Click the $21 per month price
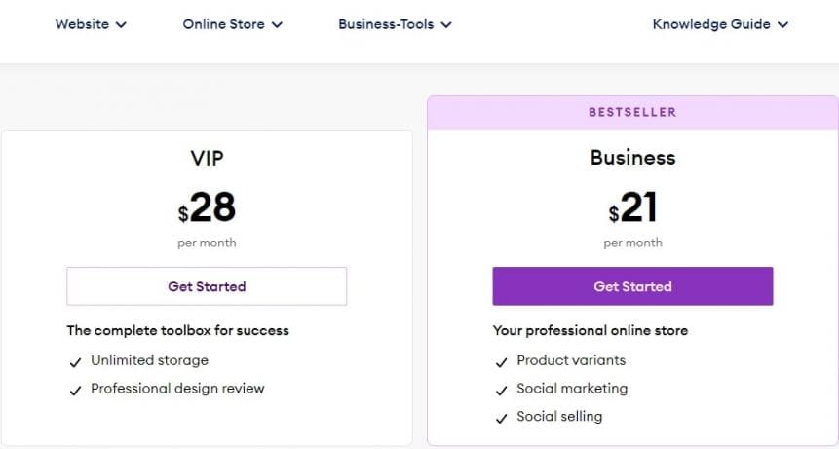This screenshot has width=839, height=449. (632, 208)
